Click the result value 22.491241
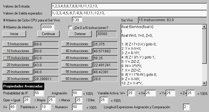 105,65
